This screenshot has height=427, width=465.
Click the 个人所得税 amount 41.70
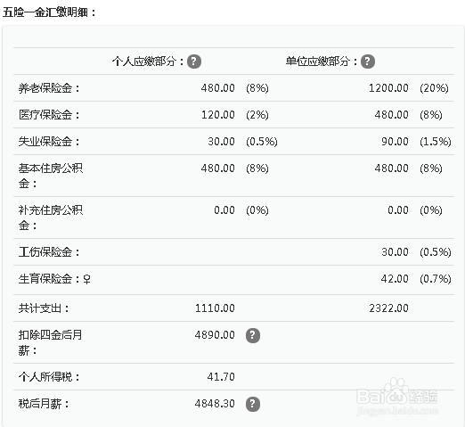pos(221,377)
